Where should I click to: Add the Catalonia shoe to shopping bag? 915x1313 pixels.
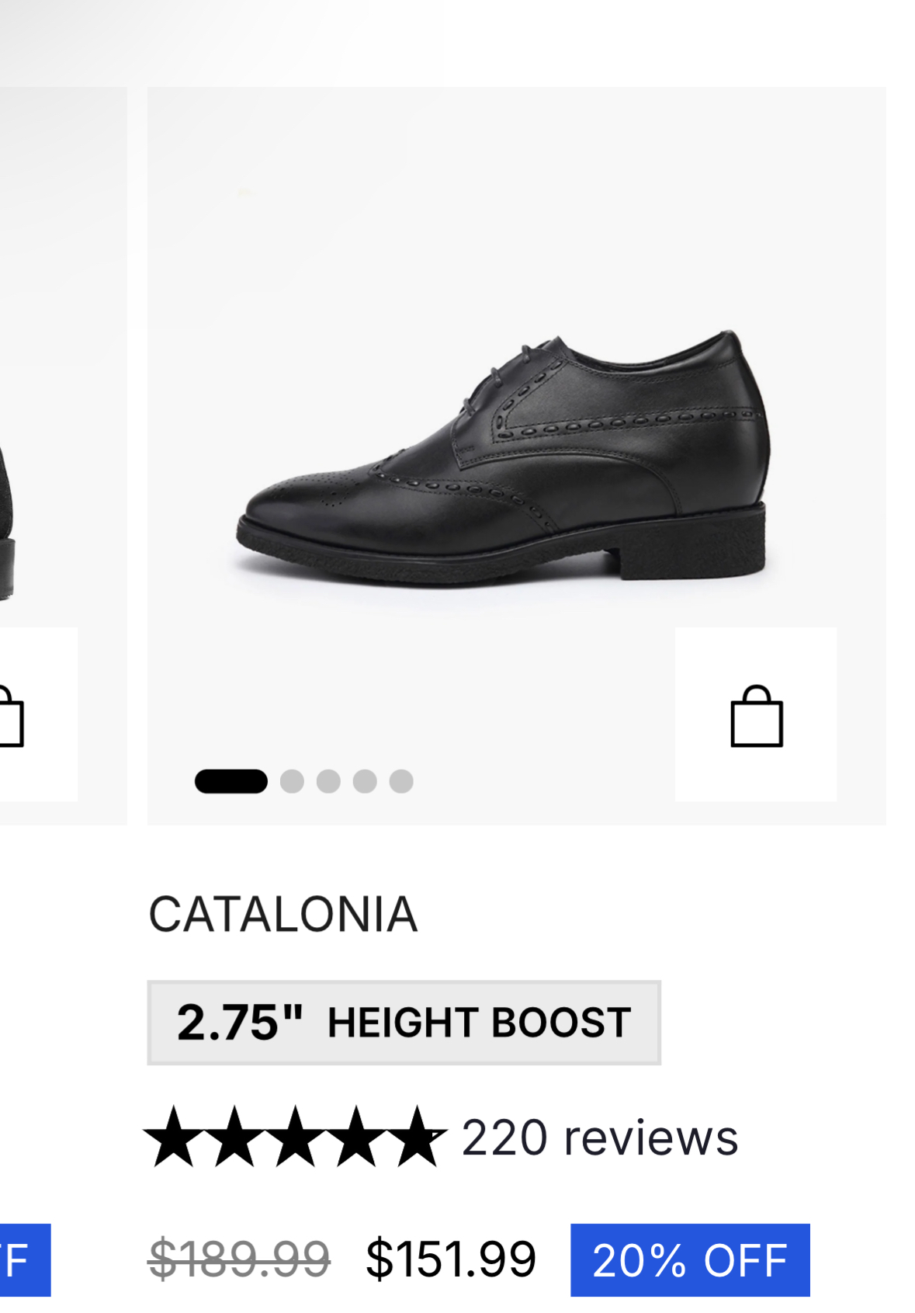pyautogui.click(x=756, y=715)
